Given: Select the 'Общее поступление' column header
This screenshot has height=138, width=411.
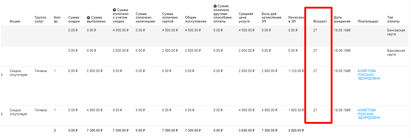Looking at the screenshot, I should (196, 19).
